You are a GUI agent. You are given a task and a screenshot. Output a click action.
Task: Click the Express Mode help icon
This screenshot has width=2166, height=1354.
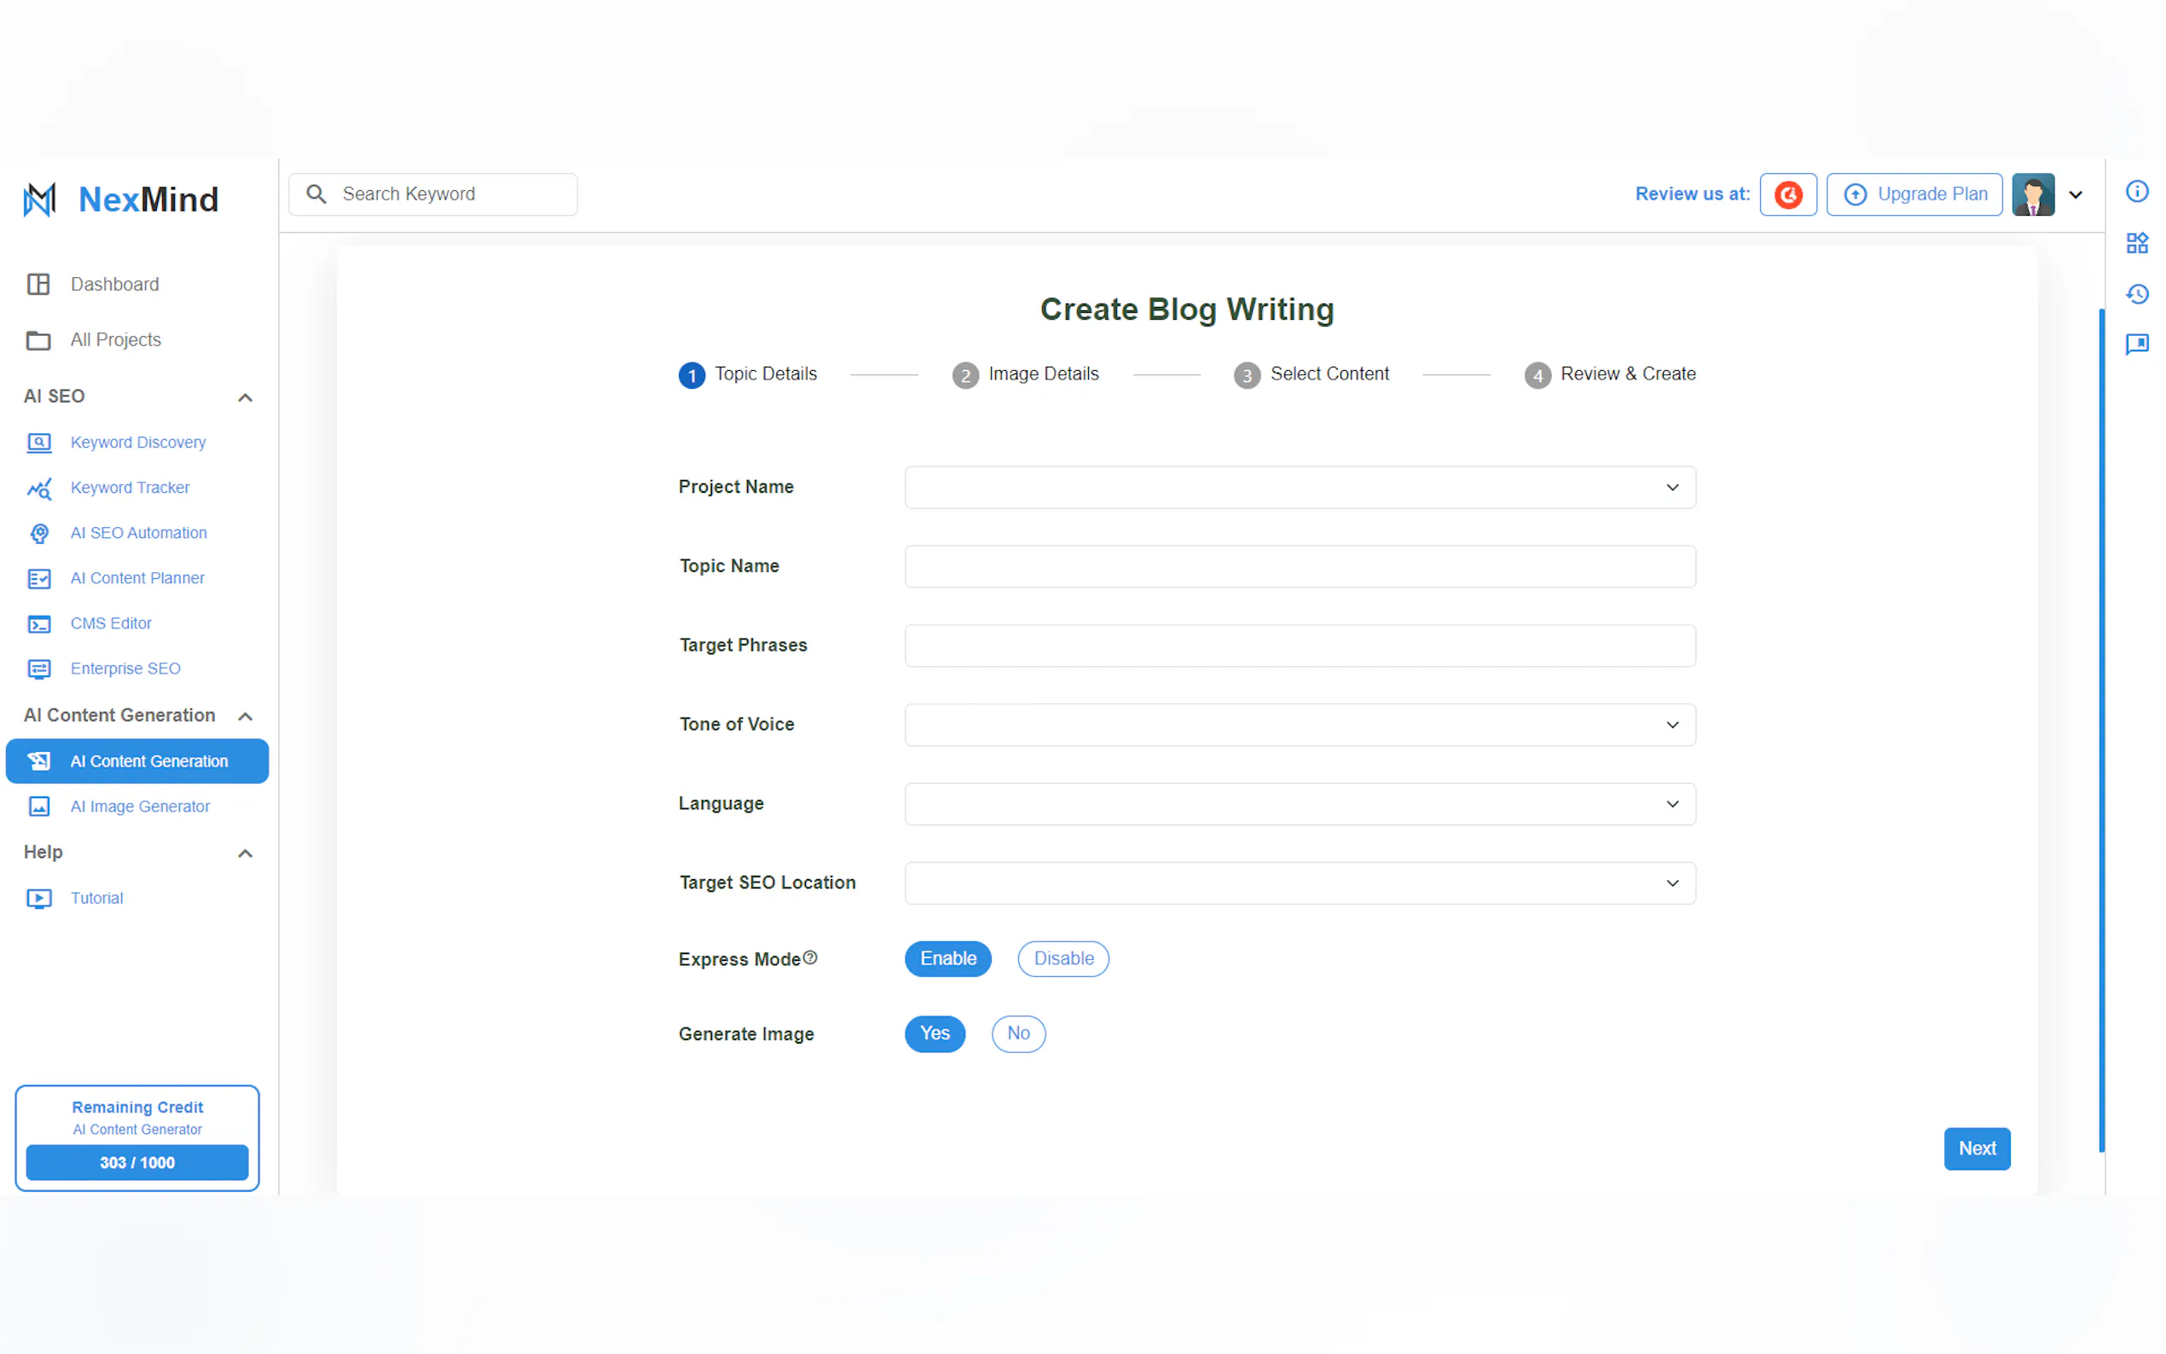coord(809,958)
